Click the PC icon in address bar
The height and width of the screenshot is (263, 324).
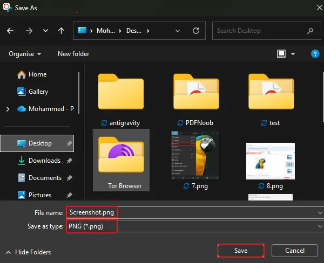82,31
